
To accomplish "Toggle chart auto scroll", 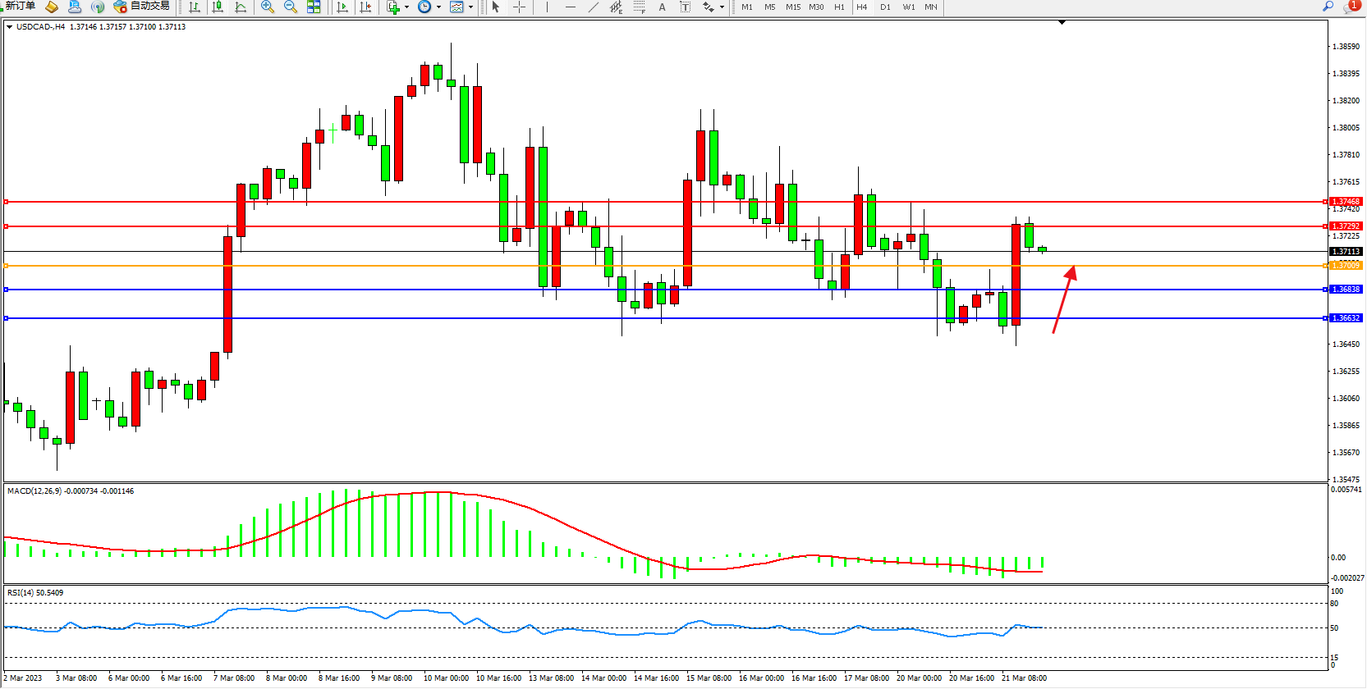I will (342, 7).
